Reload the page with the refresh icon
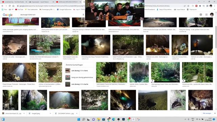The height and width of the screenshot is (122, 217). click(x=10, y=6)
